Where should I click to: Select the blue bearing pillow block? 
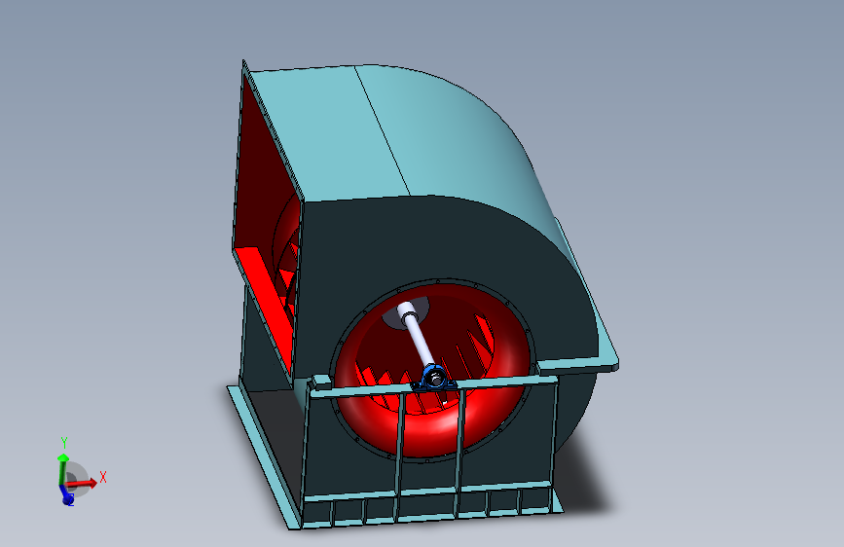pyautogui.click(x=434, y=377)
